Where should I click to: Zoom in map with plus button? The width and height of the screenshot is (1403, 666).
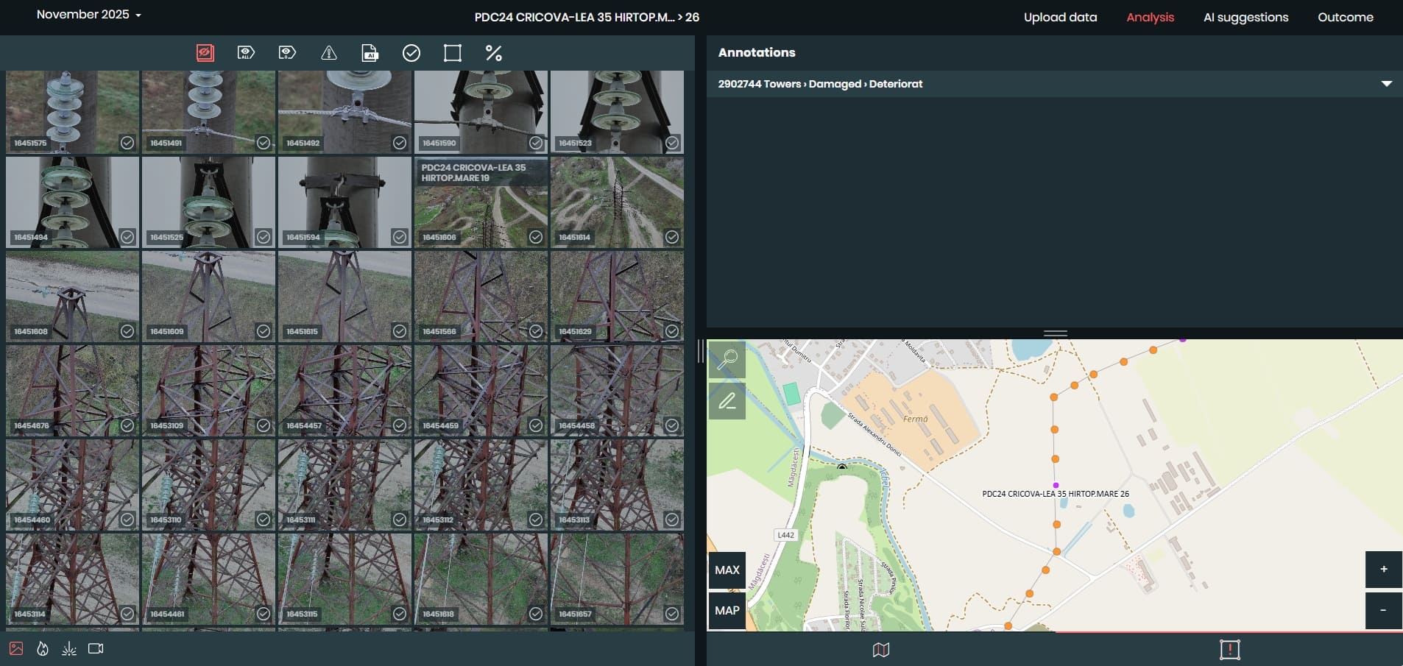pyautogui.click(x=1383, y=569)
